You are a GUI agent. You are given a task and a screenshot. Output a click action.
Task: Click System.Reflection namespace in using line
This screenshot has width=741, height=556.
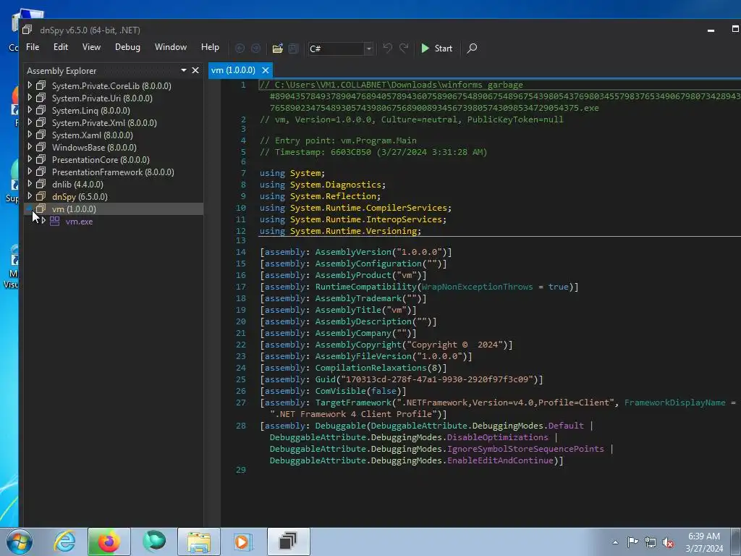coord(333,196)
